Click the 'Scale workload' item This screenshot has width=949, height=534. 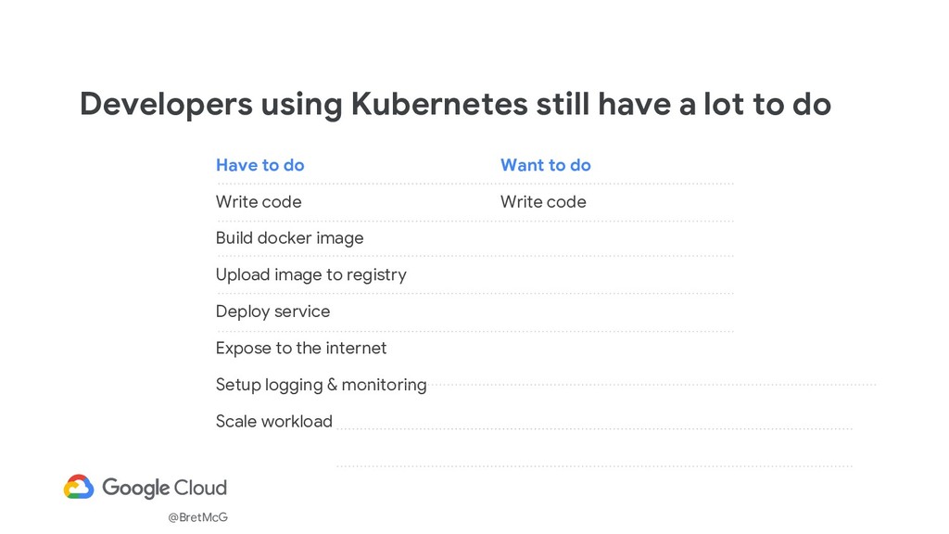[273, 421]
